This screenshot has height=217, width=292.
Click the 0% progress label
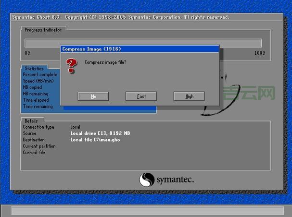pos(28,53)
